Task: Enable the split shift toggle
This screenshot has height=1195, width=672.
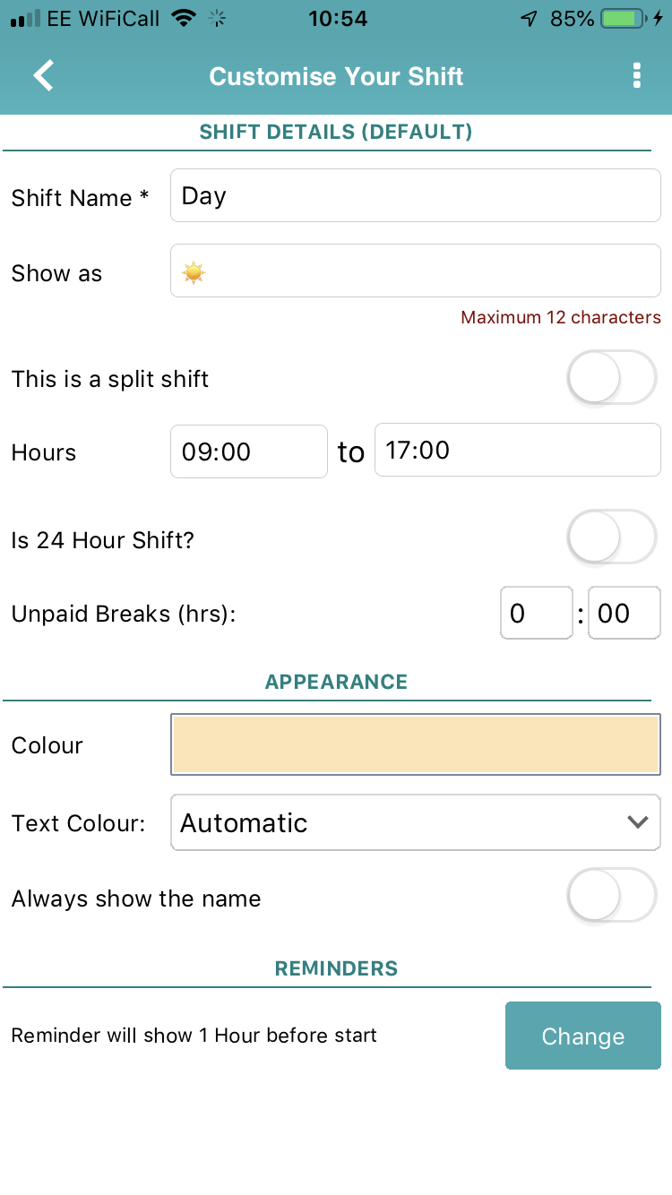Action: pos(612,377)
